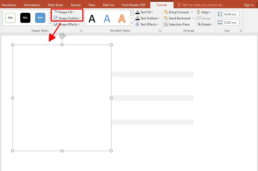258x171 pixels.
Task: Switch to the Animations ribbon tab
Action: [x=32, y=5]
